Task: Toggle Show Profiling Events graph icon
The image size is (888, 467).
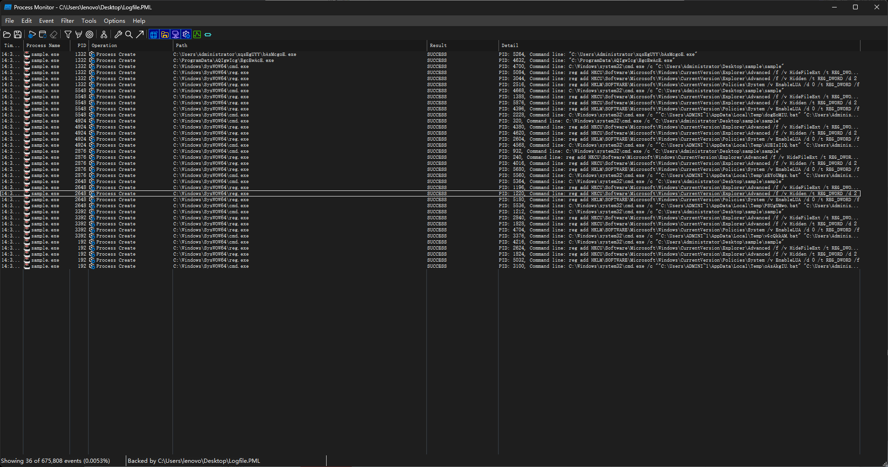Action: click(197, 34)
